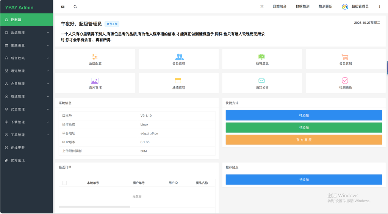
Task: Open 网站前台 in the top bar
Action: [x=280, y=6]
